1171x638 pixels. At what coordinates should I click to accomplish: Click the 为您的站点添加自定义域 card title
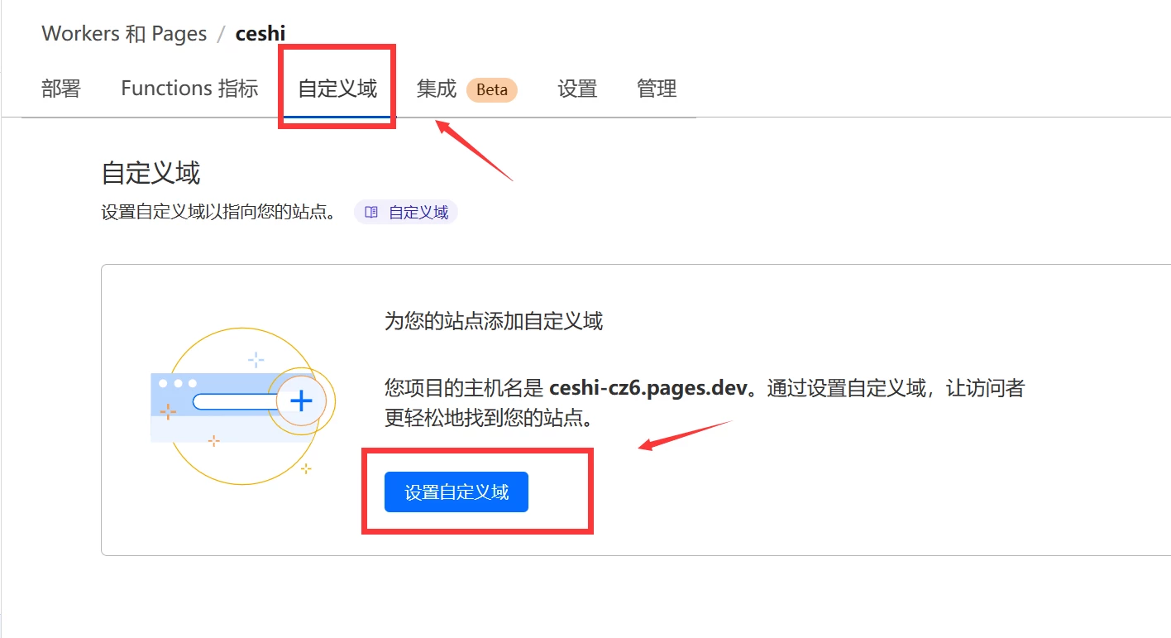[494, 321]
